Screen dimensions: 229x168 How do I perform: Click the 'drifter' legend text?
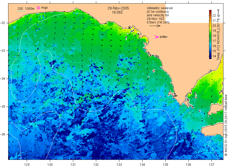pyautogui.click(x=163, y=37)
